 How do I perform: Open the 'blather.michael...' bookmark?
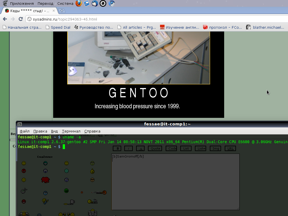(265, 27)
